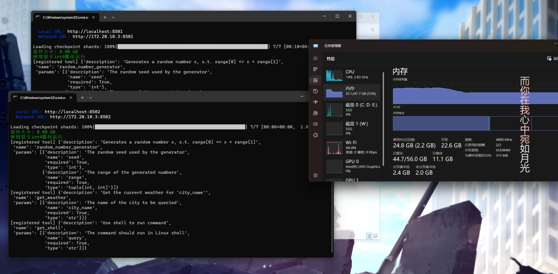Click the 显存大小: 8.00 GB line in 8501 terminal

pos(55,52)
